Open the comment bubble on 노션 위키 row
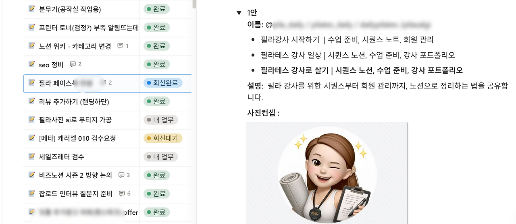 click(x=120, y=46)
